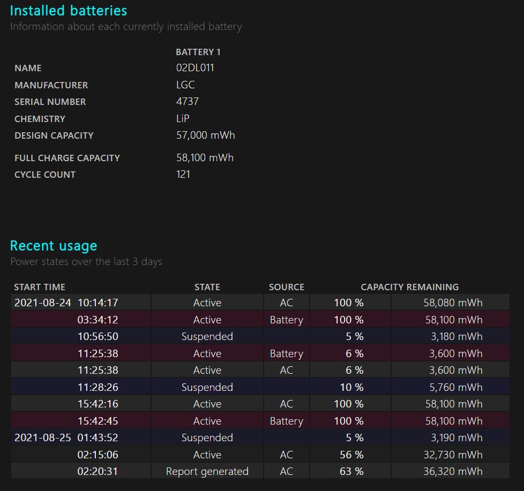
Task: Click the 10:56:50 Suspended row timestamp
Action: 98,336
